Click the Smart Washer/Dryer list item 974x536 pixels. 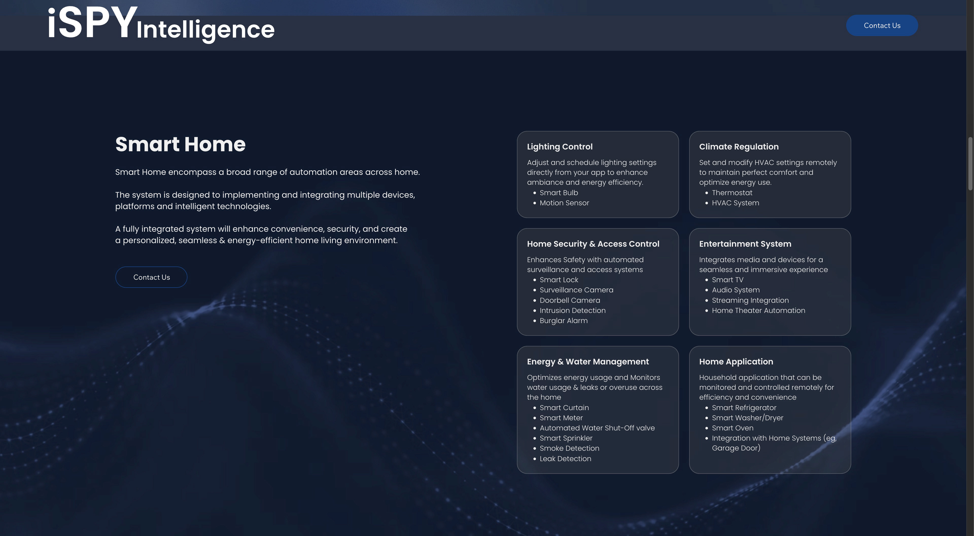(x=747, y=418)
